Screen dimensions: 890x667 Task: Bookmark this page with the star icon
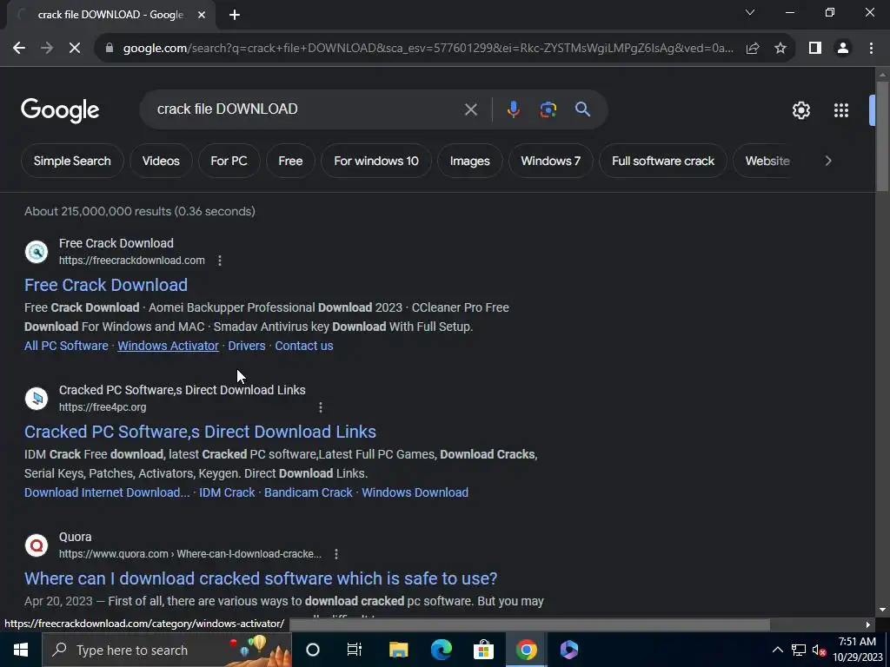pyautogui.click(x=780, y=49)
